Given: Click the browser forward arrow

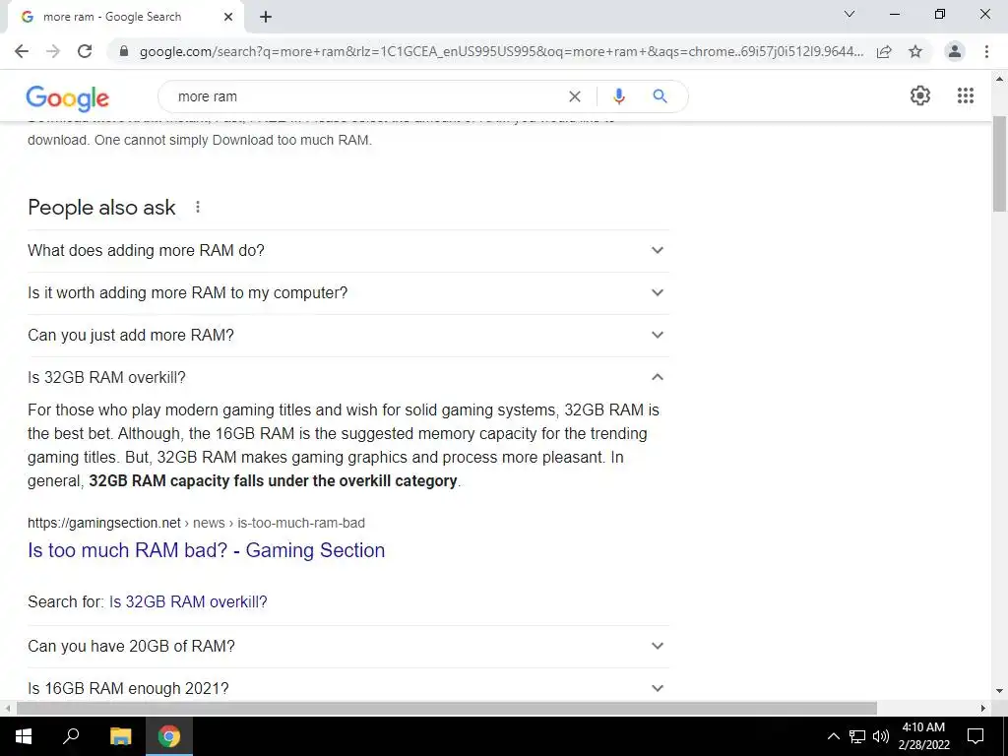Looking at the screenshot, I should (53, 51).
